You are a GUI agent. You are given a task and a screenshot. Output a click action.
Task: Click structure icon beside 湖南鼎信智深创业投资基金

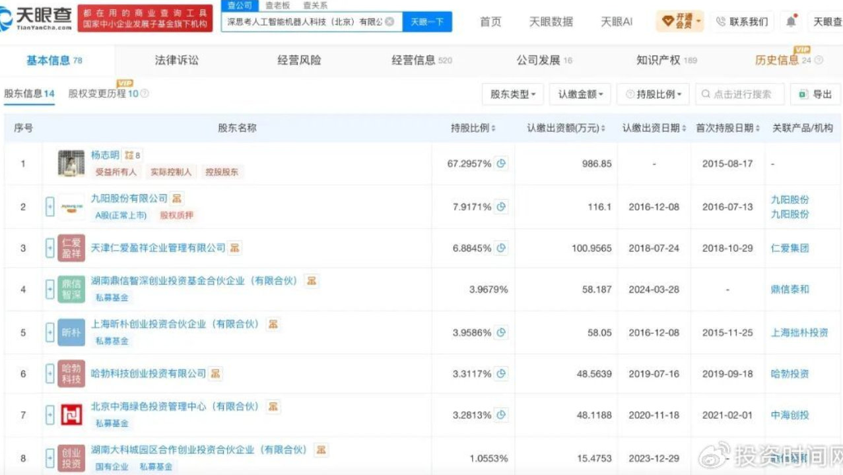[312, 280]
